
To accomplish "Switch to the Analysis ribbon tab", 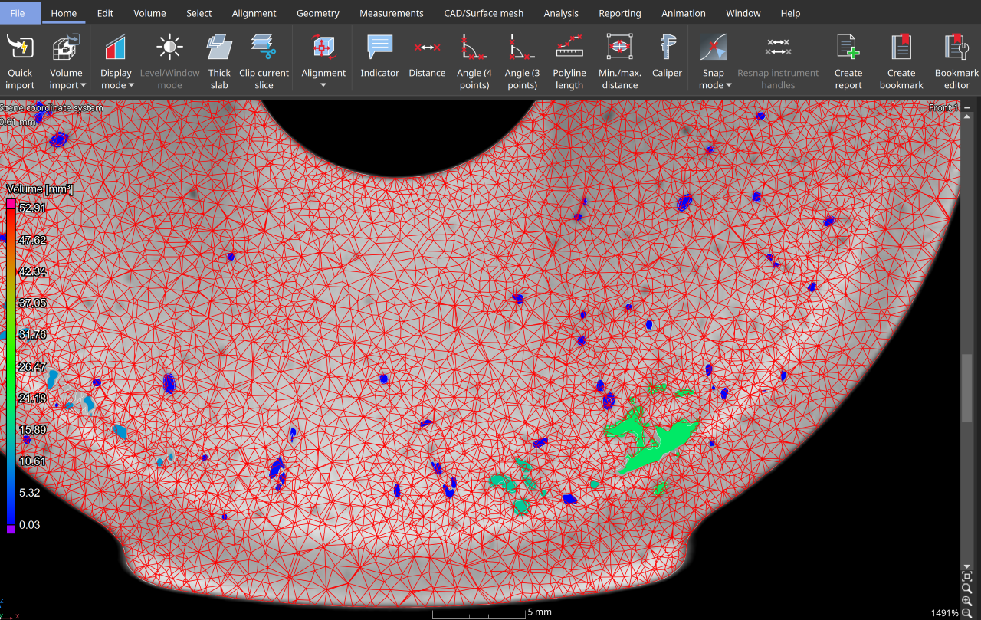I will [561, 13].
